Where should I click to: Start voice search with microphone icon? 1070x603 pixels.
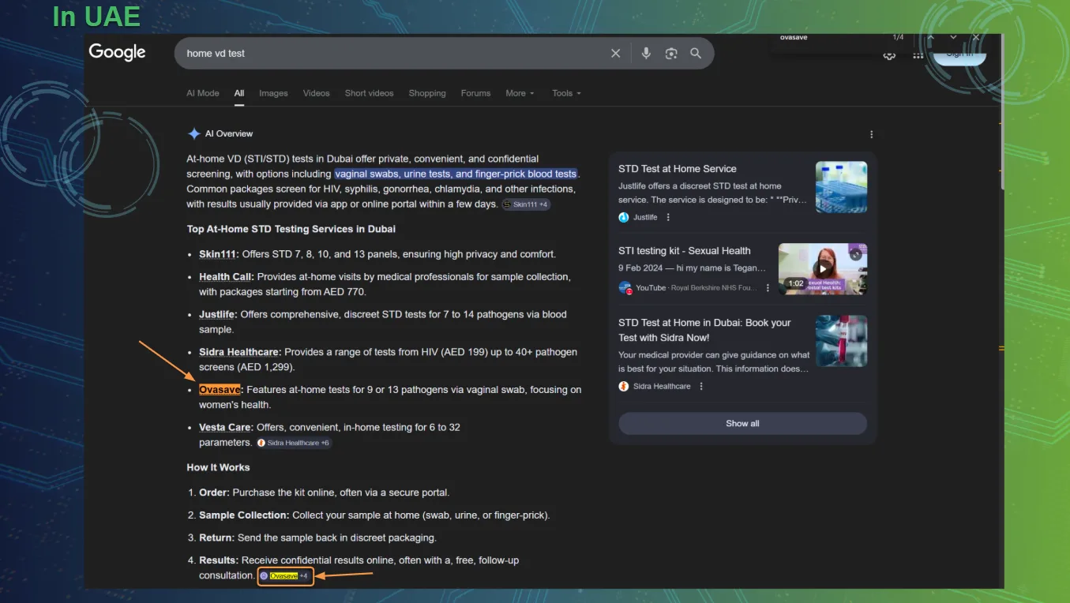(646, 53)
